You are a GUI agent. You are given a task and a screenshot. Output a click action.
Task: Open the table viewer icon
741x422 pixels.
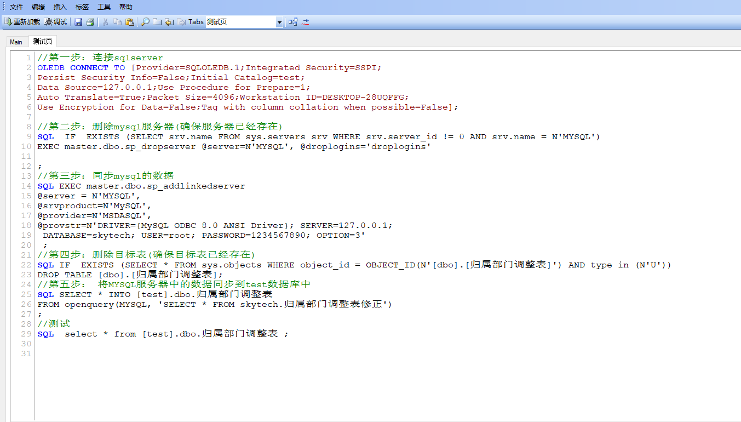click(x=294, y=22)
